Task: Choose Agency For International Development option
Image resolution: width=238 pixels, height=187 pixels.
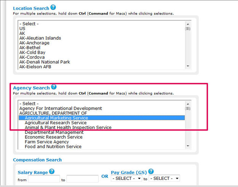Action: tap(61, 109)
